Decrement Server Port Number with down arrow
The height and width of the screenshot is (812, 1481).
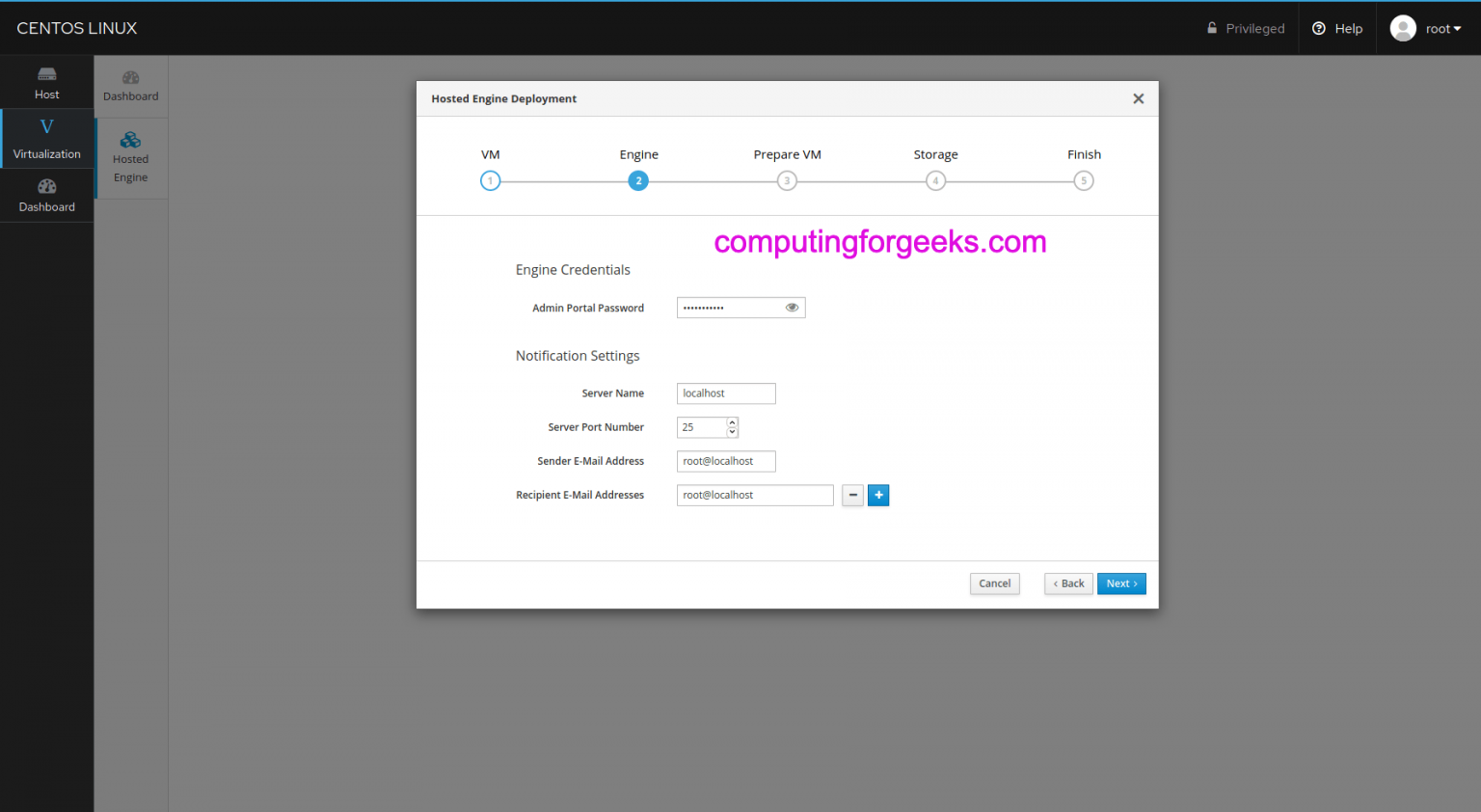731,431
